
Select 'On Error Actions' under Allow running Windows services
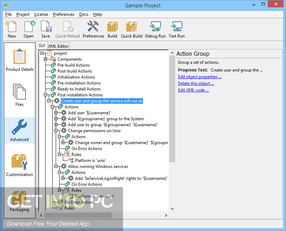87,184
